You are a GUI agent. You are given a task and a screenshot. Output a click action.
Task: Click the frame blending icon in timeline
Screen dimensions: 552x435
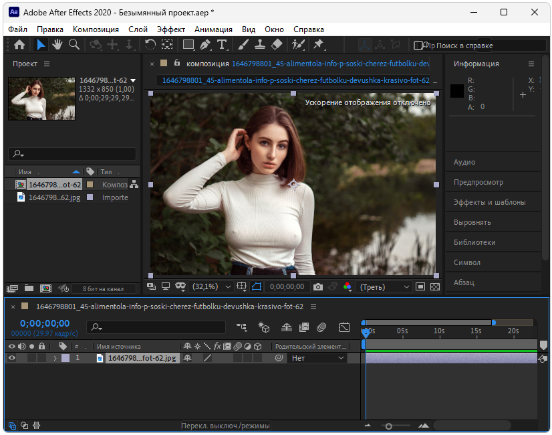(304, 327)
